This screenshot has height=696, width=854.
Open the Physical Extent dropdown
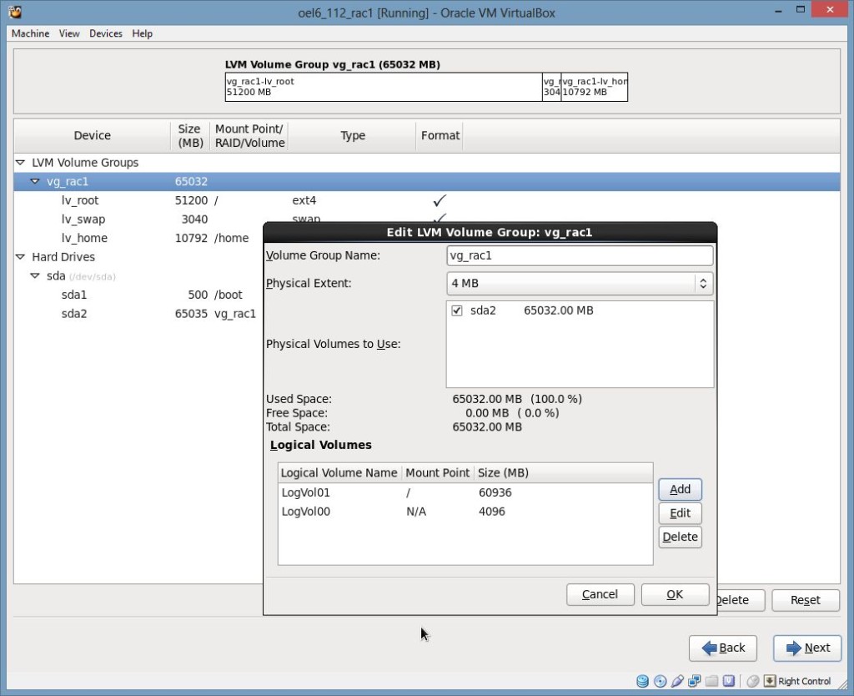(x=580, y=284)
